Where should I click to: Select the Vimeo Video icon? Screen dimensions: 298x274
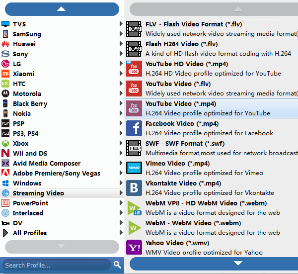134,168
